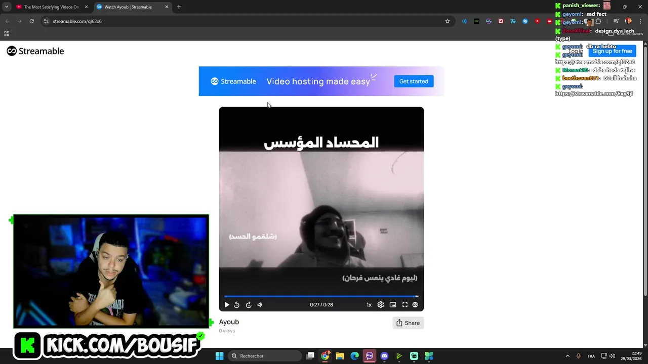
Task: Open the mint-green square taskbar app
Action: 414,356
